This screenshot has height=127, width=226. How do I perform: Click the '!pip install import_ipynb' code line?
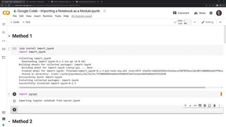pyautogui.click(x=36, y=48)
